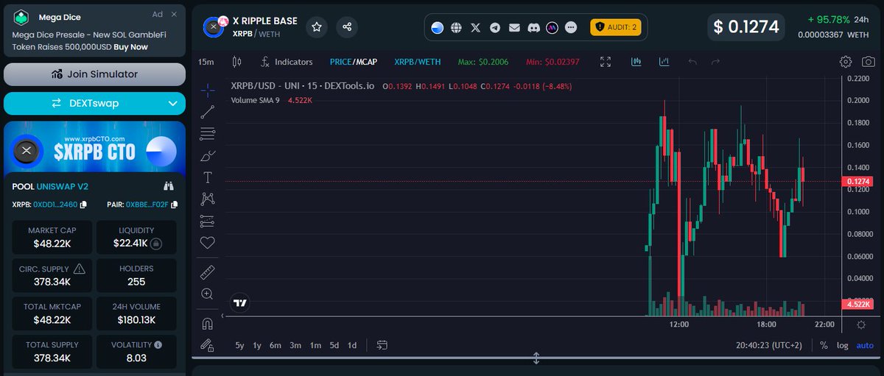The image size is (884, 376).
Task: Close the Mega Dice ad
Action: 174,14
